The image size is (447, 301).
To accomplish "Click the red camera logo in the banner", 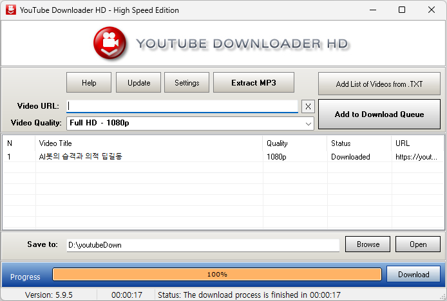I will tap(109, 43).
